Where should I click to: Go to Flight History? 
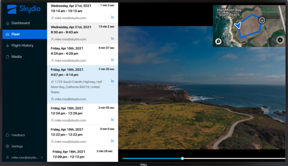(x=22, y=45)
